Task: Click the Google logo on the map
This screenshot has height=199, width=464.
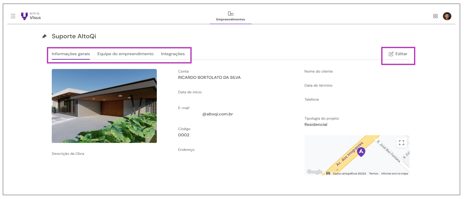Action: click(314, 172)
